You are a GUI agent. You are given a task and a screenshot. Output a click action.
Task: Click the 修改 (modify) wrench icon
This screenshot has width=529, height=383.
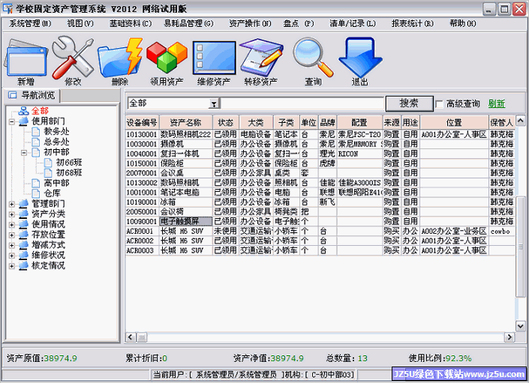pos(73,57)
